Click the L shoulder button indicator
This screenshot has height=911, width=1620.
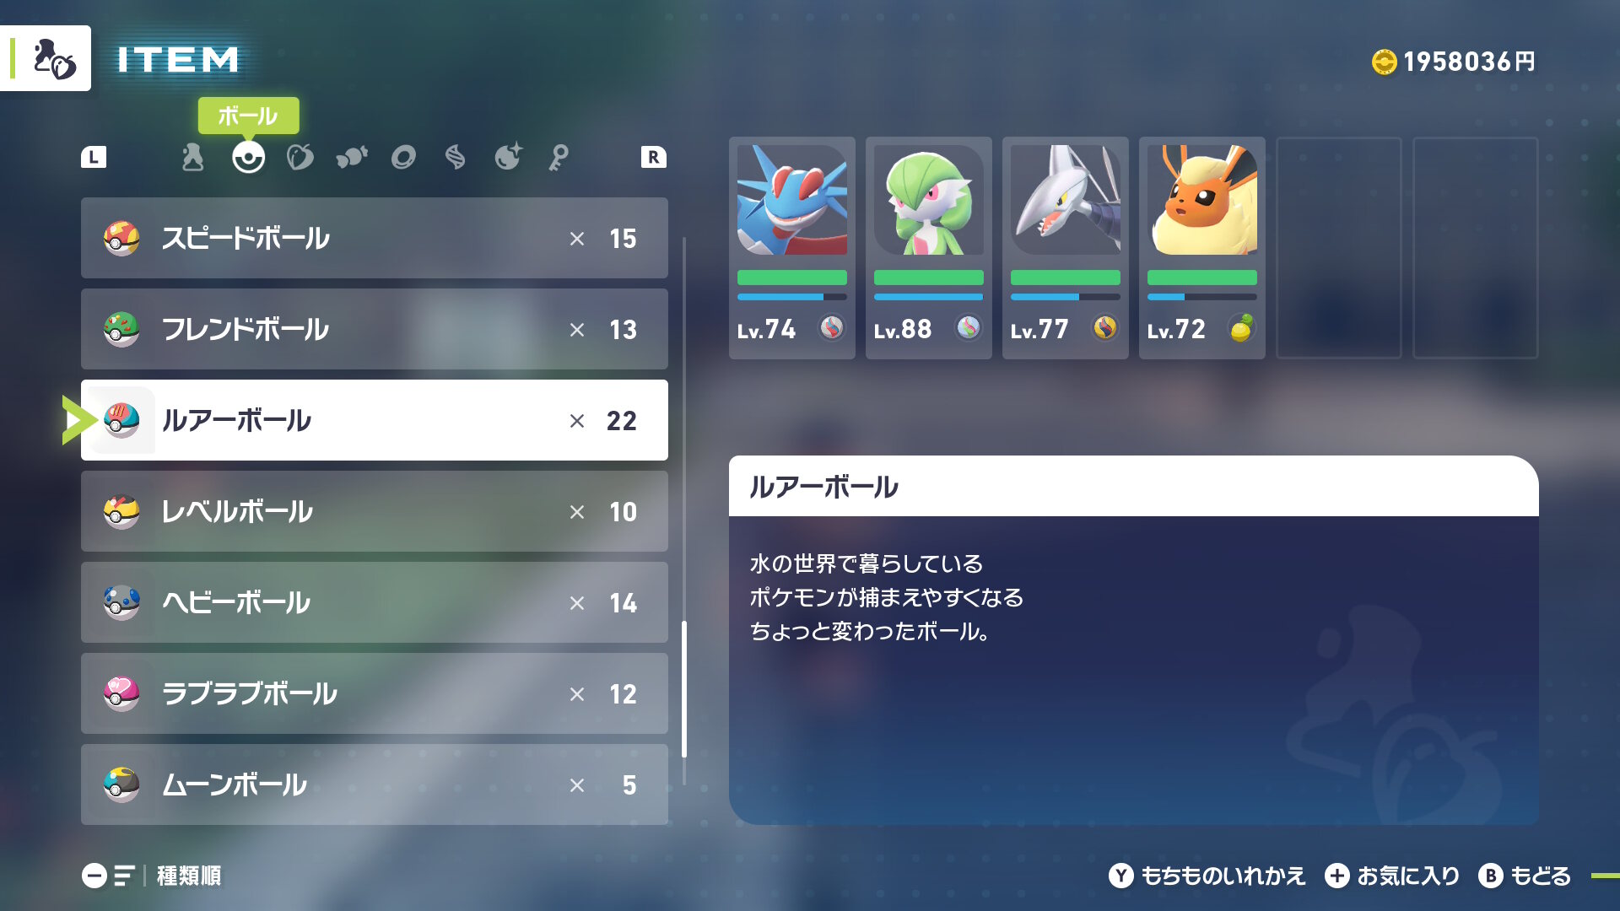click(x=94, y=157)
